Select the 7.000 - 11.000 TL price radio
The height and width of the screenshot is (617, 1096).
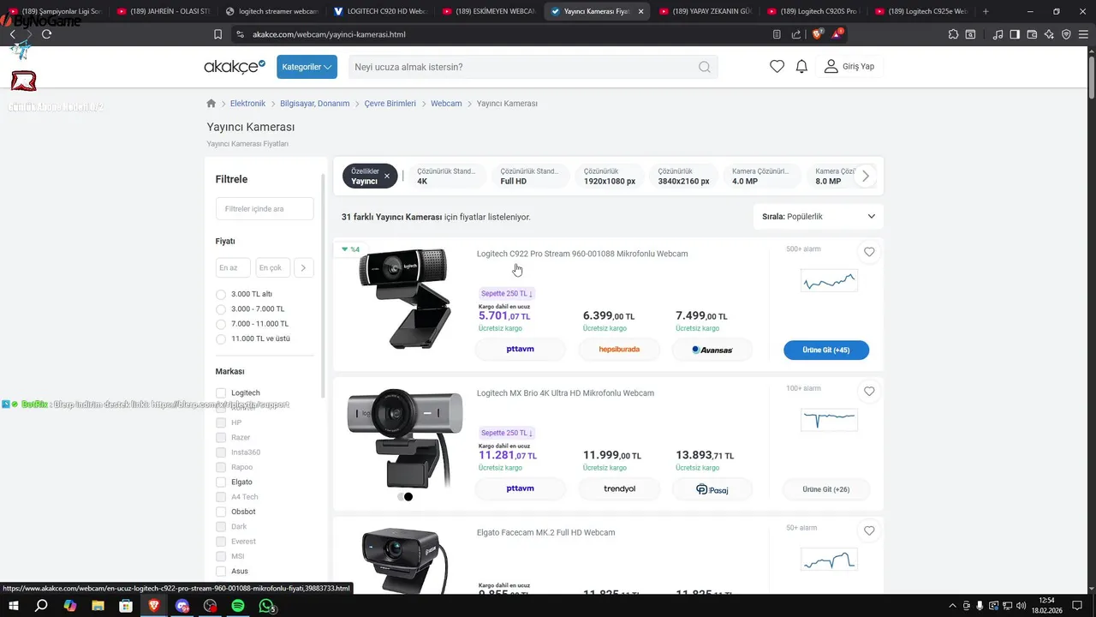coord(221,324)
